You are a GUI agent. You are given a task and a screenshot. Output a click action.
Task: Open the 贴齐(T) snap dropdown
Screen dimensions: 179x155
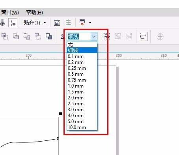coord(35,22)
